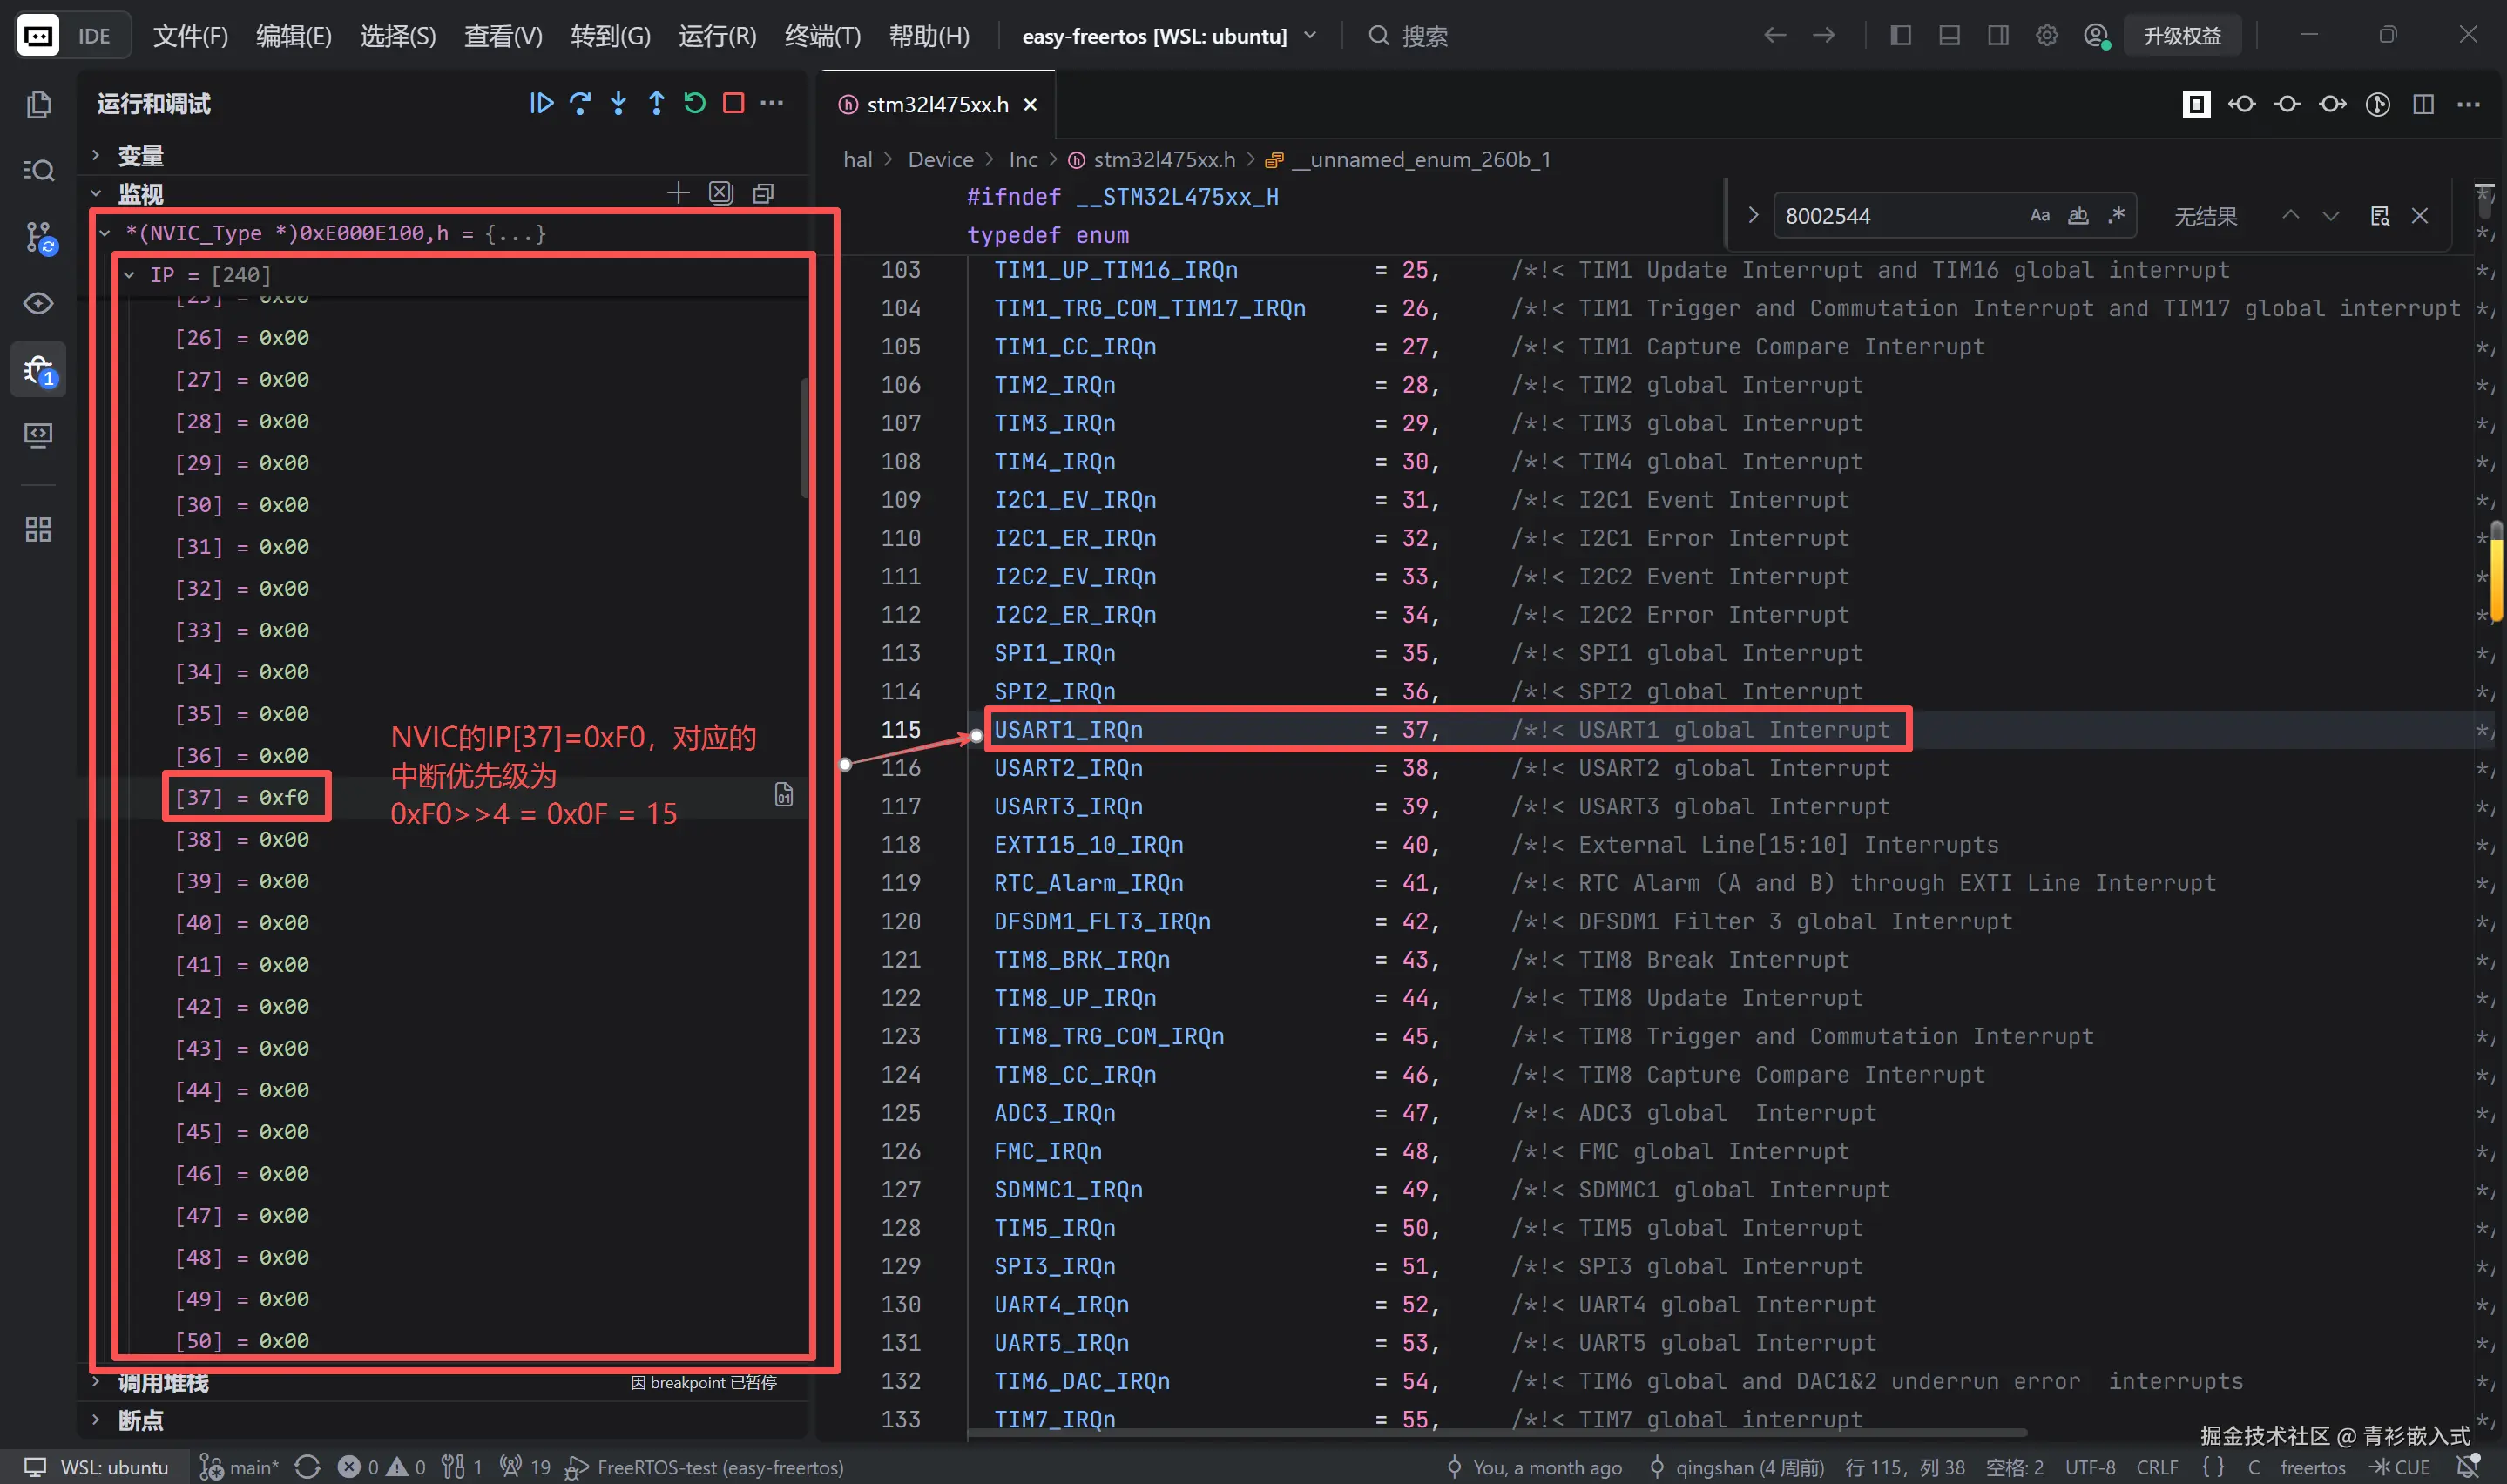Click the title bar 搜索 box
Screen dimensions: 2507x1484
[1410, 36]
